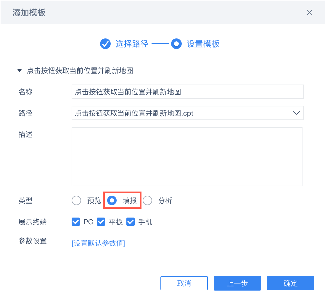
Task: Click the 设置模板 step label
Action: pyautogui.click(x=203, y=44)
